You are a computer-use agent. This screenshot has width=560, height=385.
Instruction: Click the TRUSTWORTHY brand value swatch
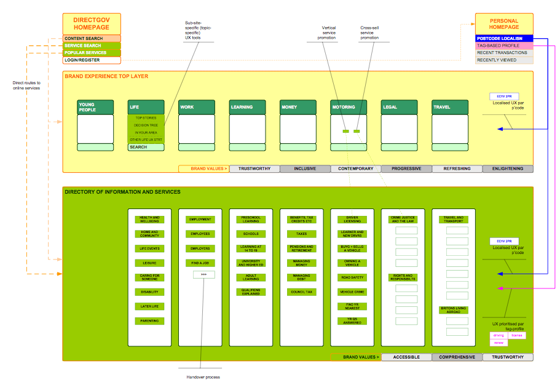click(x=253, y=169)
